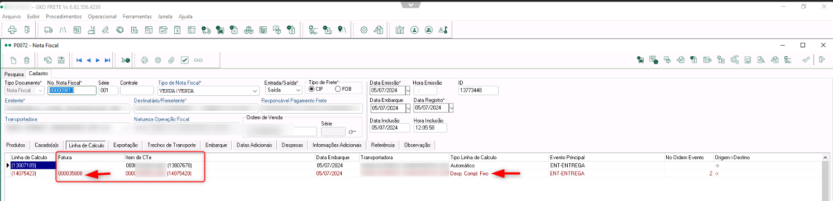The width and height of the screenshot is (833, 201).
Task: Click the Ordem de Venda lookup hand icon
Action: pyautogui.click(x=353, y=132)
